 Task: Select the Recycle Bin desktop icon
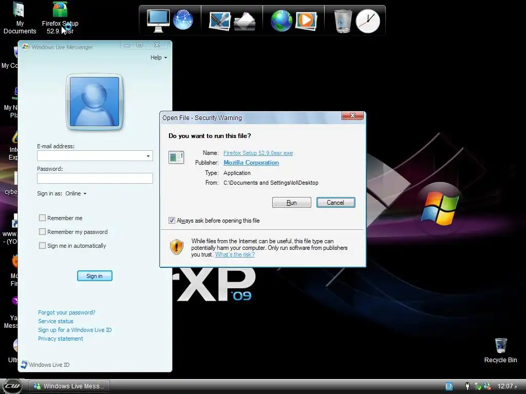(500, 350)
